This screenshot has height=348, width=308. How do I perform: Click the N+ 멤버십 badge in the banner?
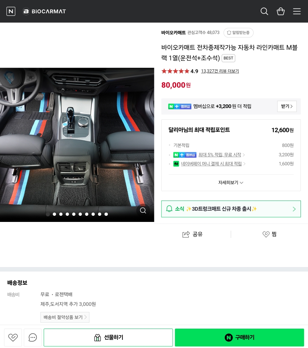(179, 106)
